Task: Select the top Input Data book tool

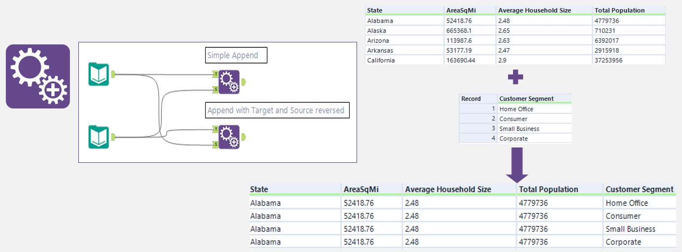Action: pyautogui.click(x=99, y=74)
